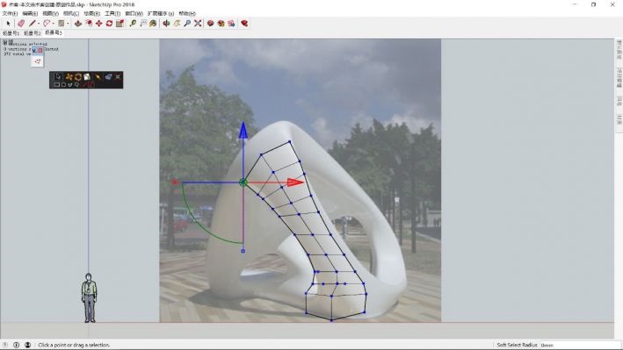Close the small floating V toolbar
The width and height of the screenshot is (623, 350).
(x=40, y=50)
